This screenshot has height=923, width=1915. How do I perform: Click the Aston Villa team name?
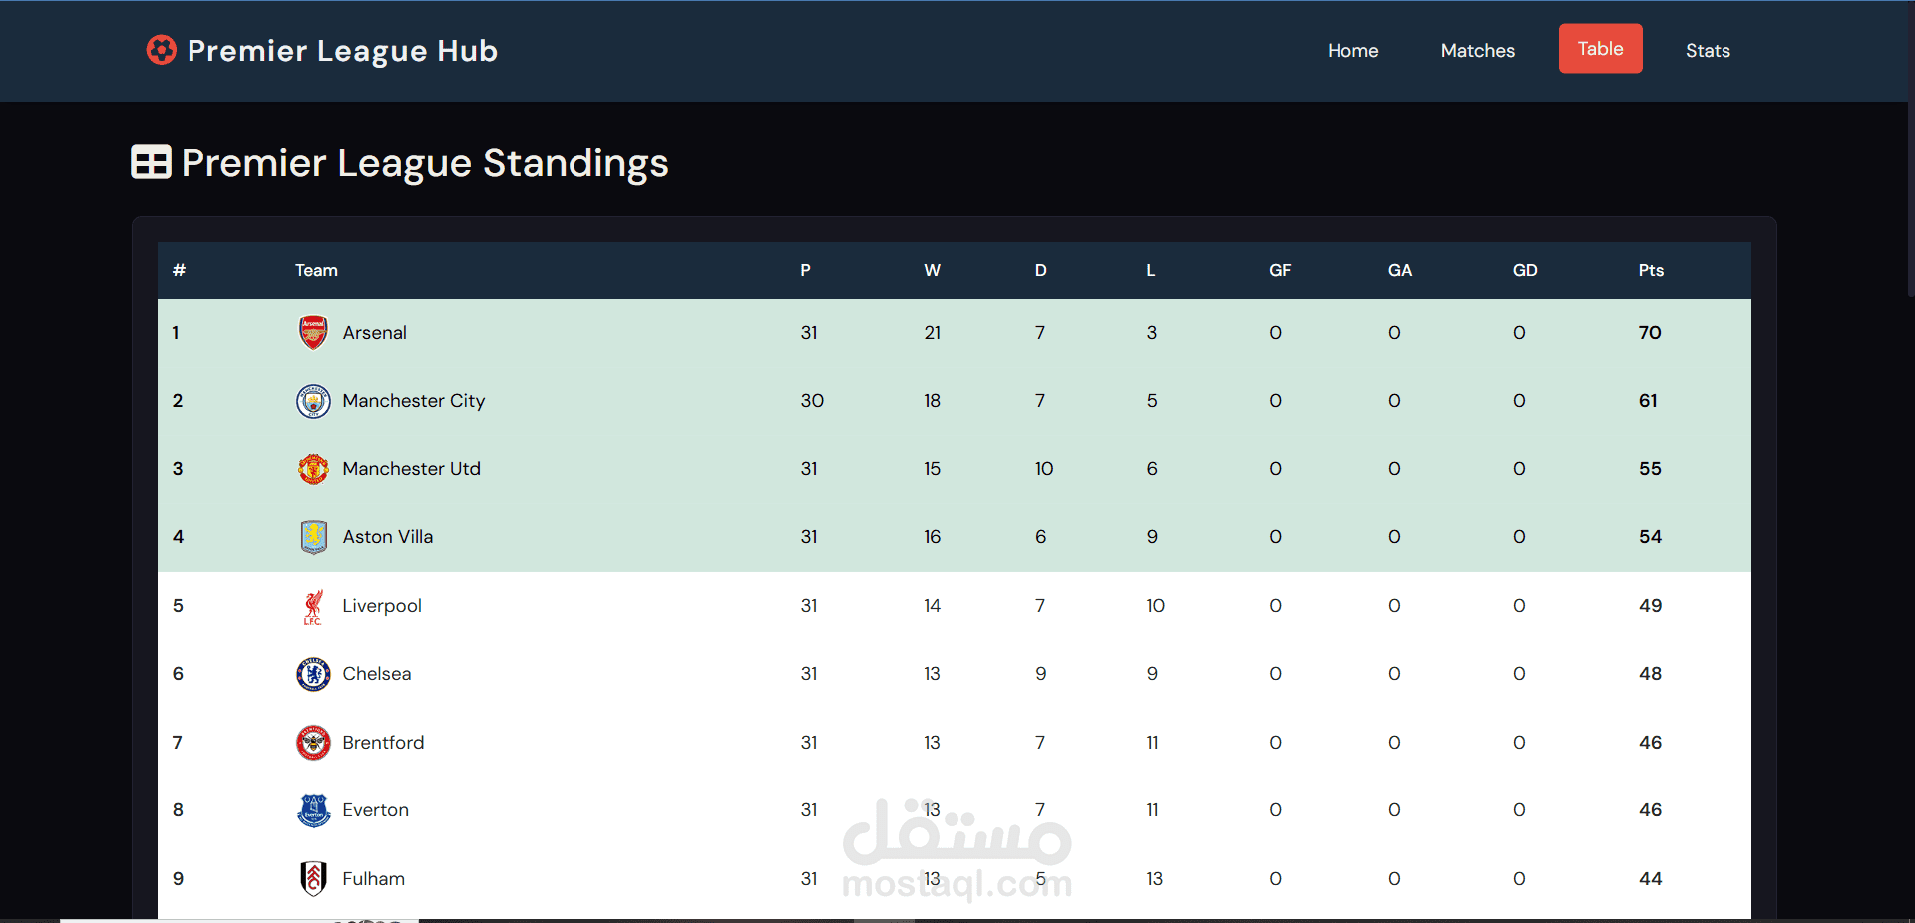pos(387,537)
